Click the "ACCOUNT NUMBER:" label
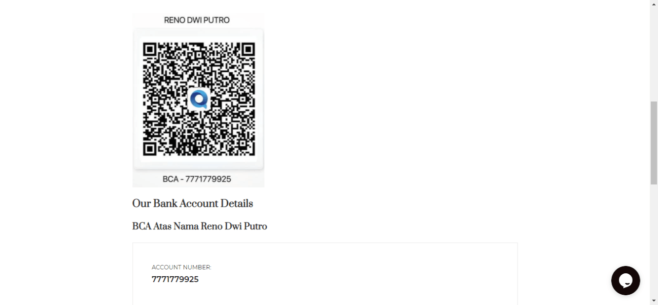 [181, 267]
